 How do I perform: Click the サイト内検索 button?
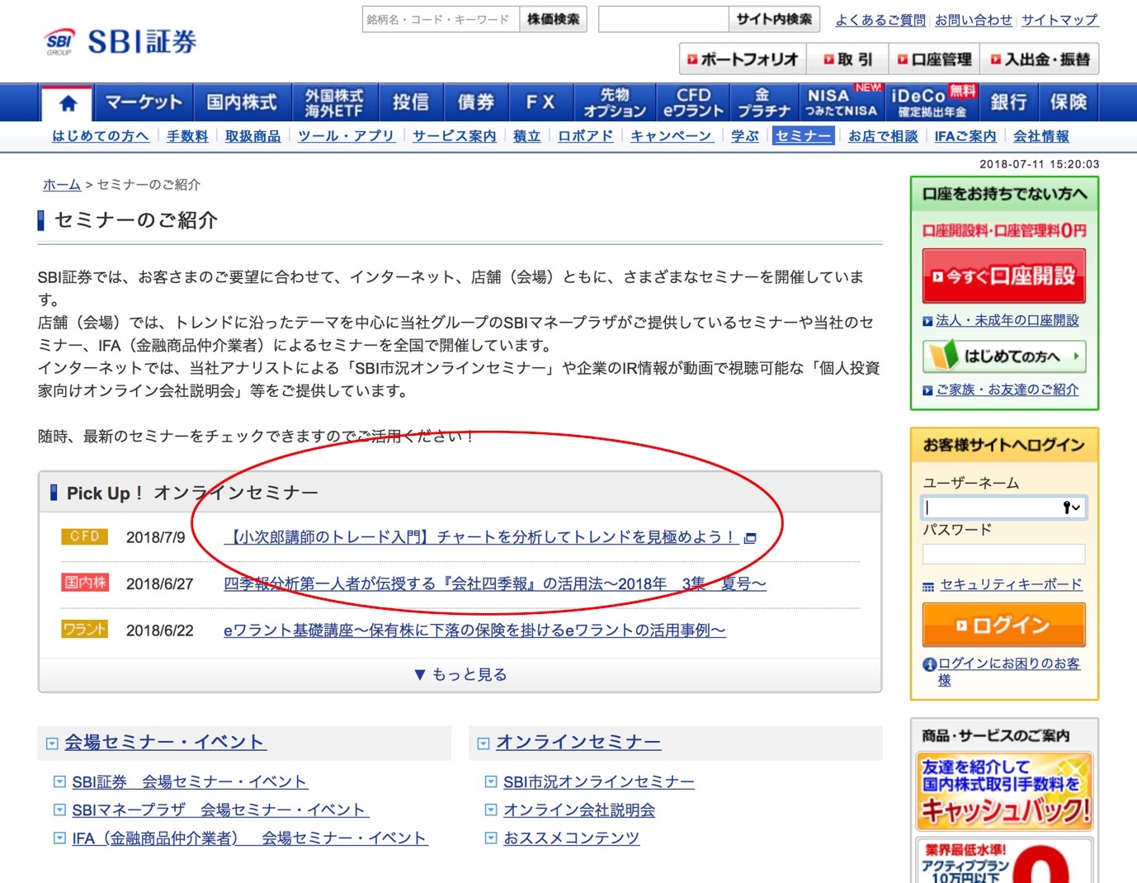[773, 19]
